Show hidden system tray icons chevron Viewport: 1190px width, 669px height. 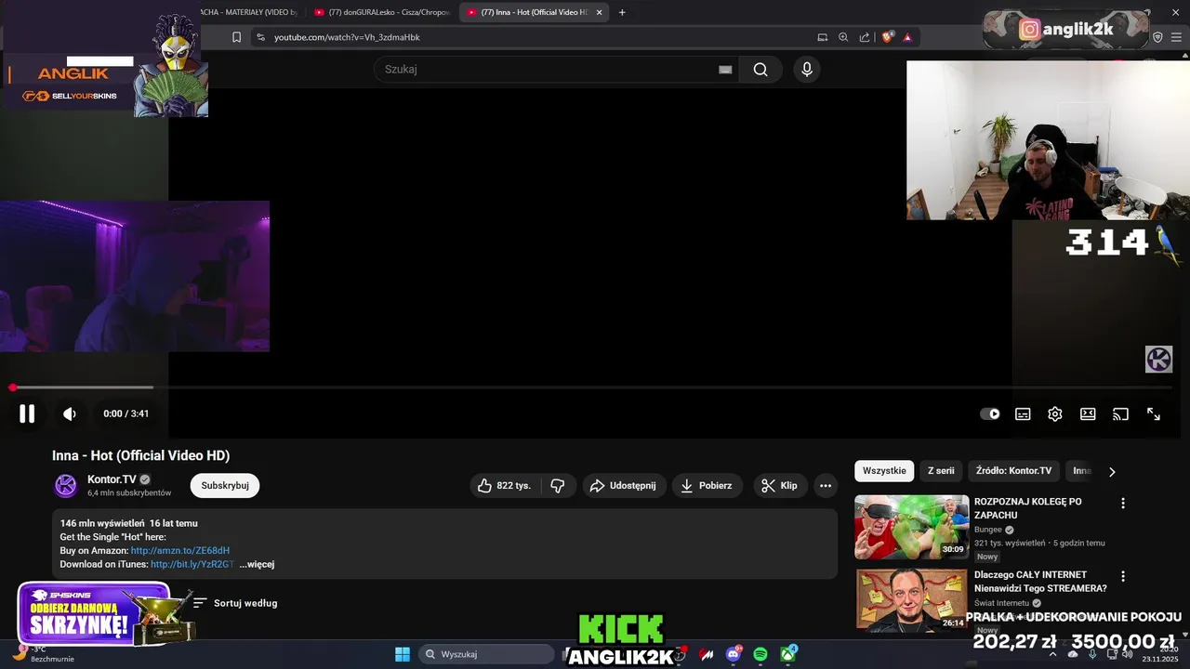pyautogui.click(x=1052, y=654)
